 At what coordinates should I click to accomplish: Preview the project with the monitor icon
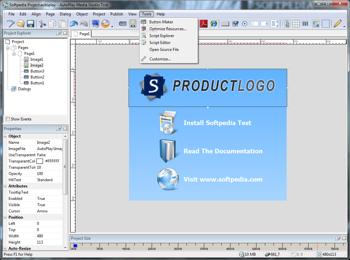click(x=96, y=23)
